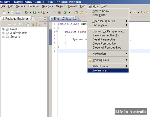Open the Source menu
Screen dimensions: 150x117
(x=21, y=6)
